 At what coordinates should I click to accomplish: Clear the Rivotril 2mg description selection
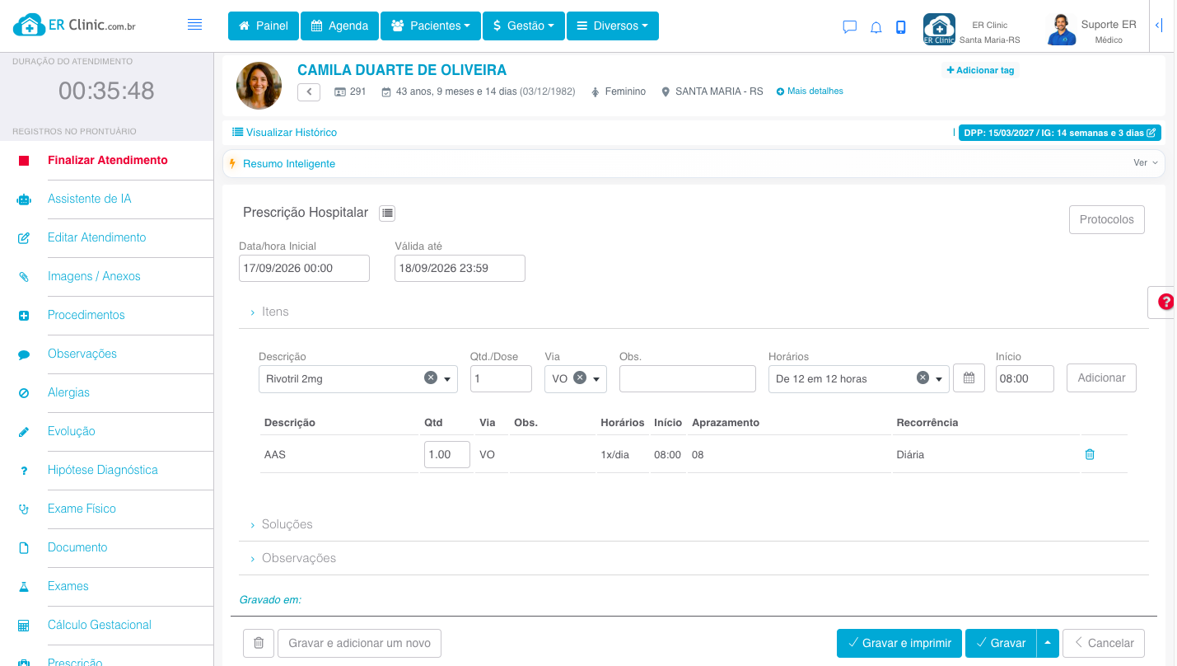coord(430,378)
